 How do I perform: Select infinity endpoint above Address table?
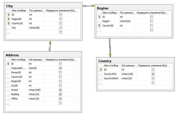(x=50, y=50)
